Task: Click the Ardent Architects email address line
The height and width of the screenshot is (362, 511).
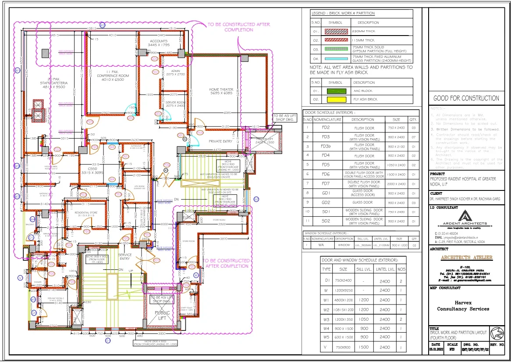Action: coord(456,238)
